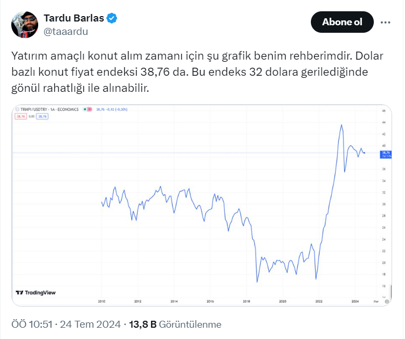
Task: Click the blue current price label on axis
Action: (385, 154)
